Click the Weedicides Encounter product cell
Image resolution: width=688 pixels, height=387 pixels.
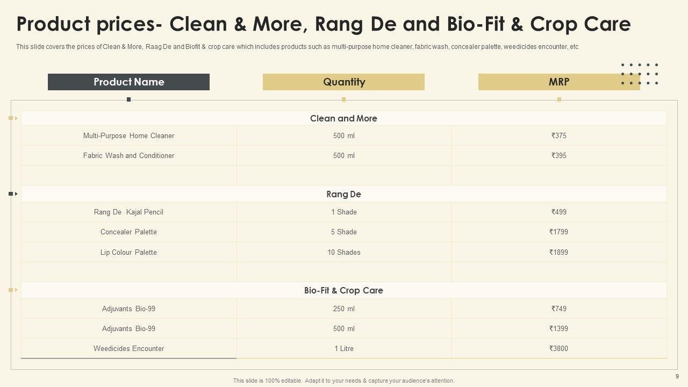click(128, 348)
